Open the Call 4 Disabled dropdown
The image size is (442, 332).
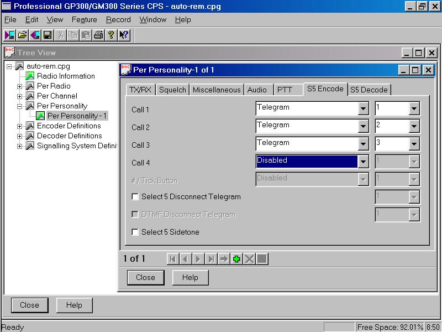(363, 162)
